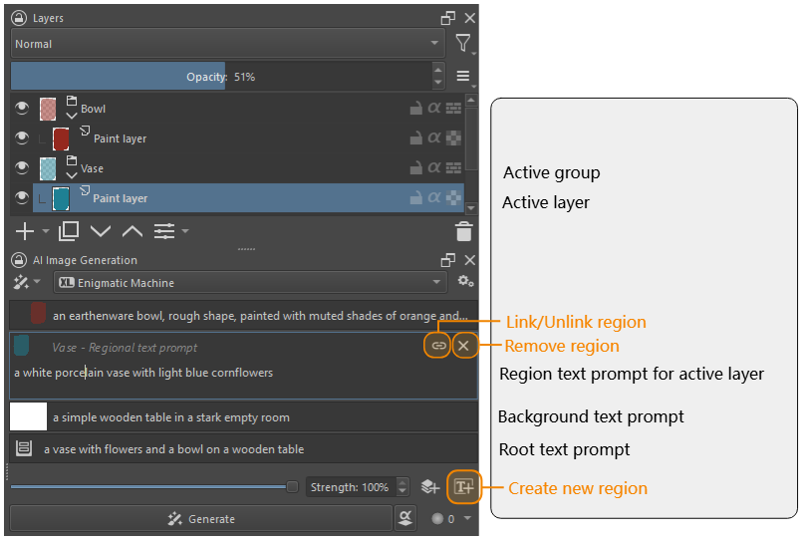Open AI generation settings gears
This screenshot has height=540, width=807.
tap(465, 281)
